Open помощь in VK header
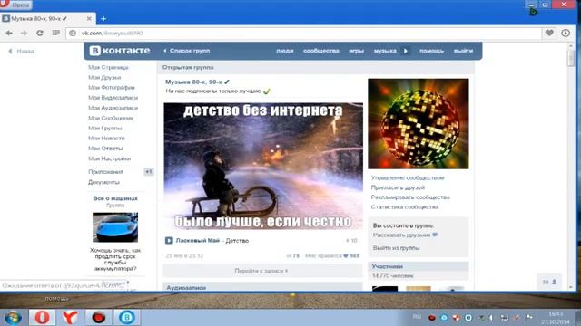This screenshot has width=581, height=326. pos(431,51)
